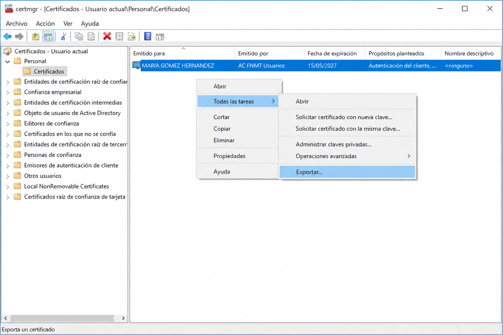Expand Objeto de usuario de Active Directory
The height and width of the screenshot is (335, 503).
(8, 114)
